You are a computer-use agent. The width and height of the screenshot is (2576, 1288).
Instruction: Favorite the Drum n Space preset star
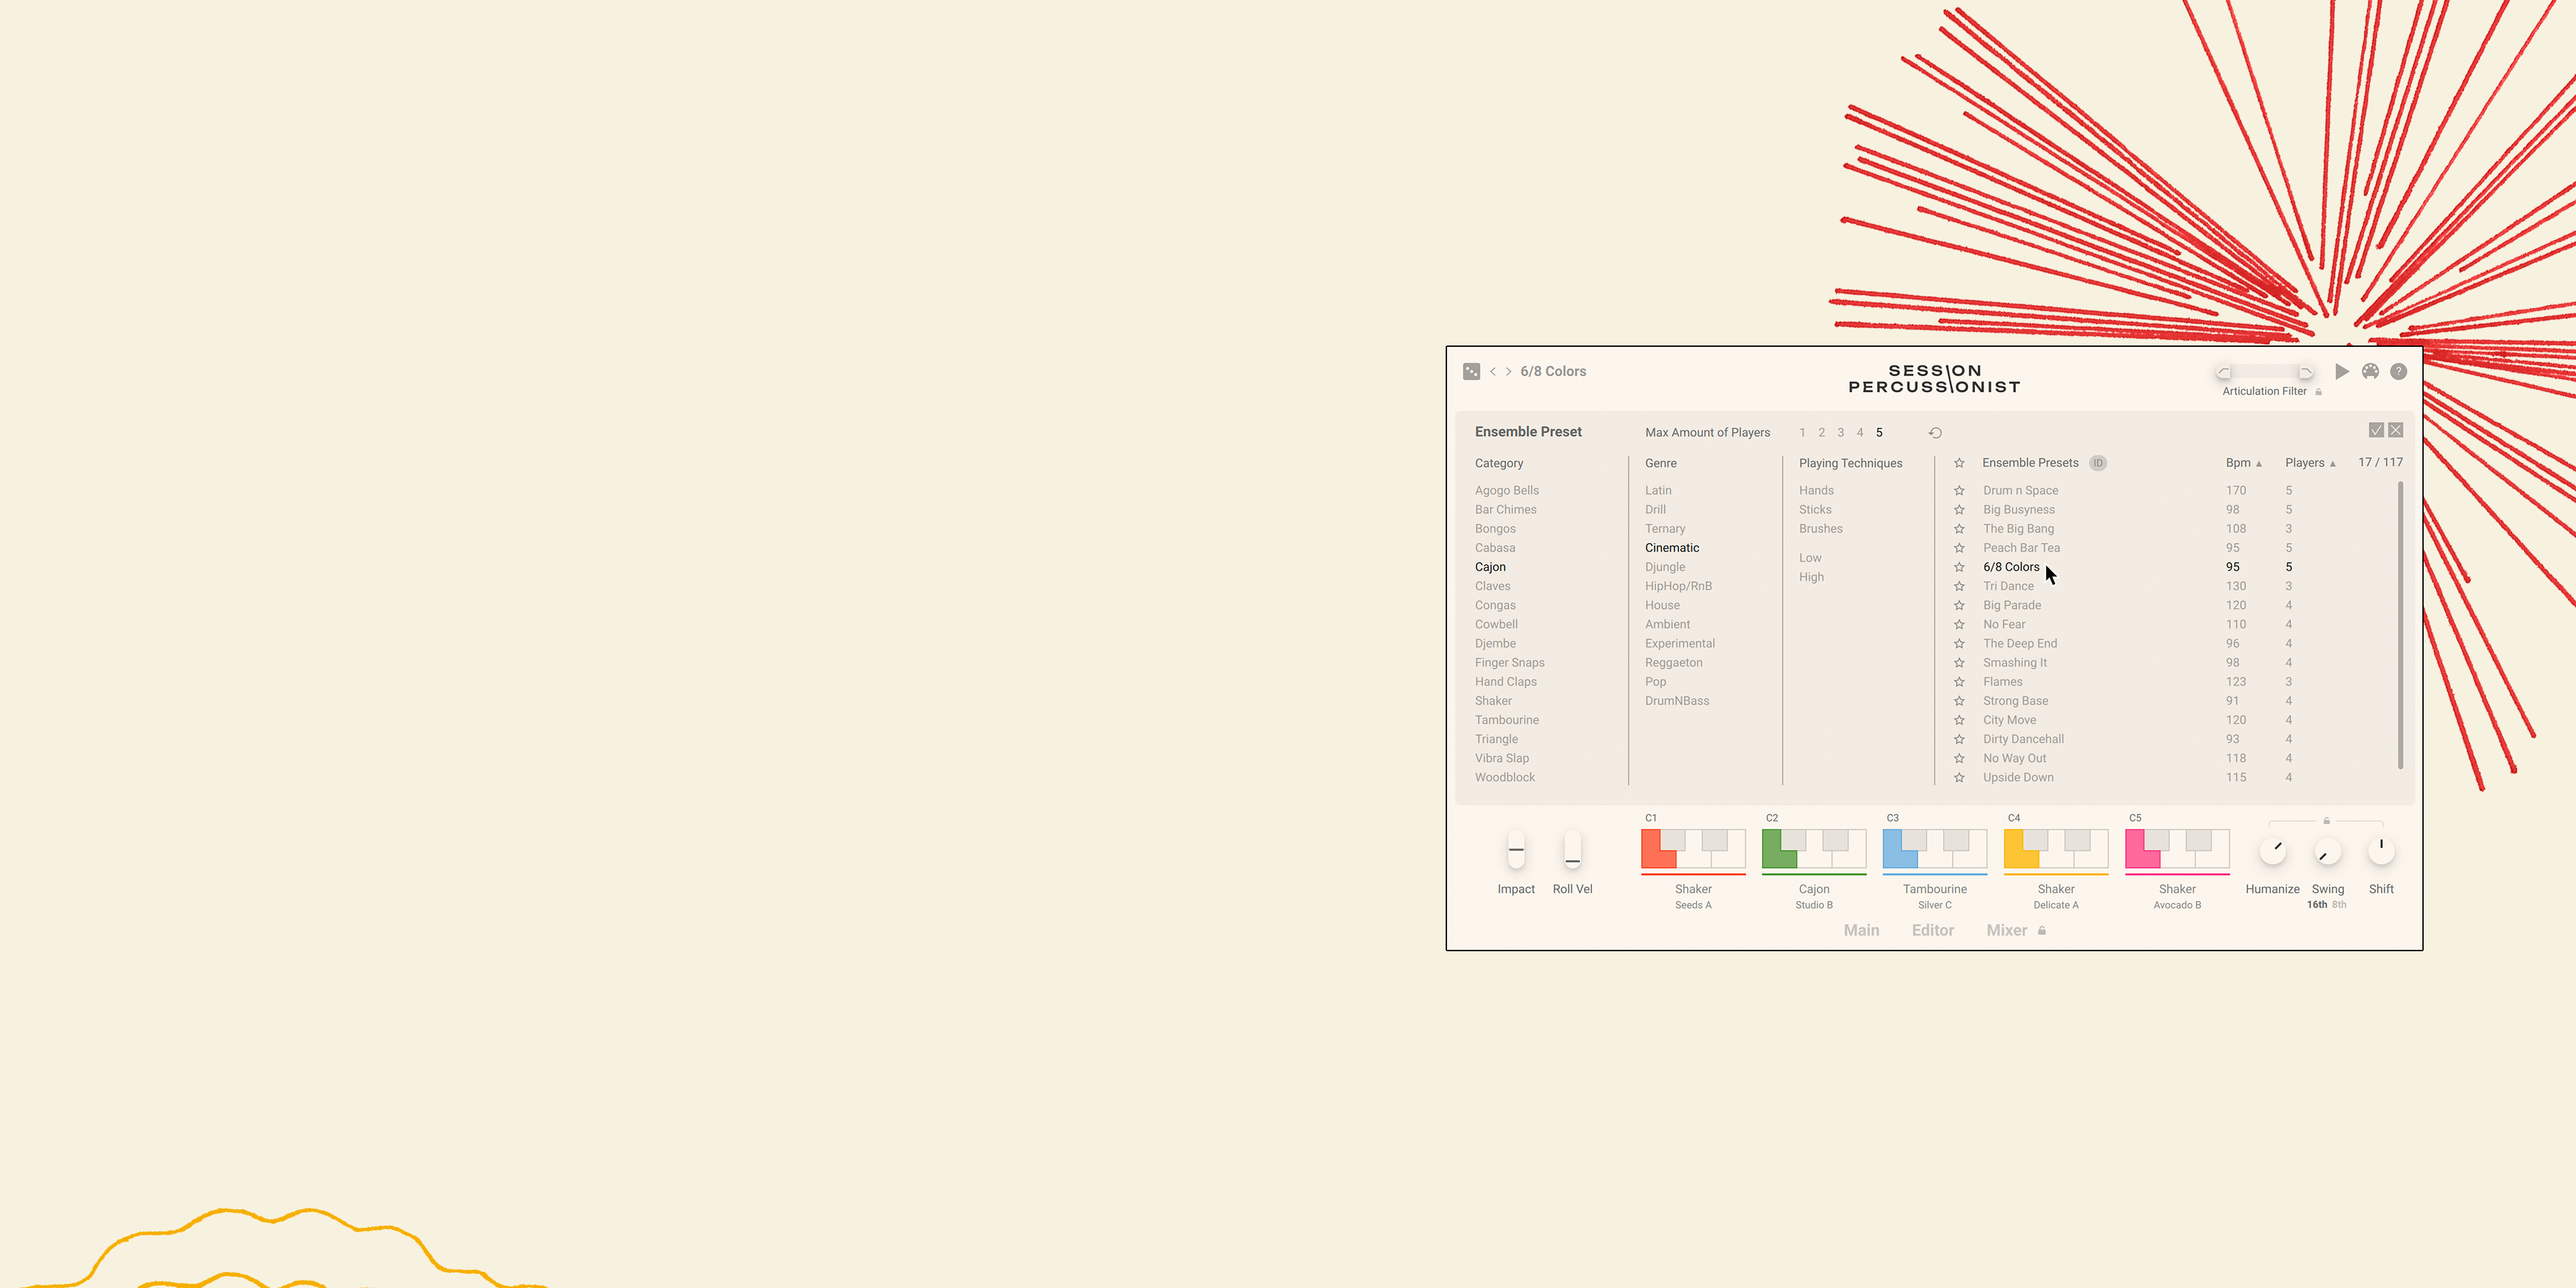point(1959,491)
